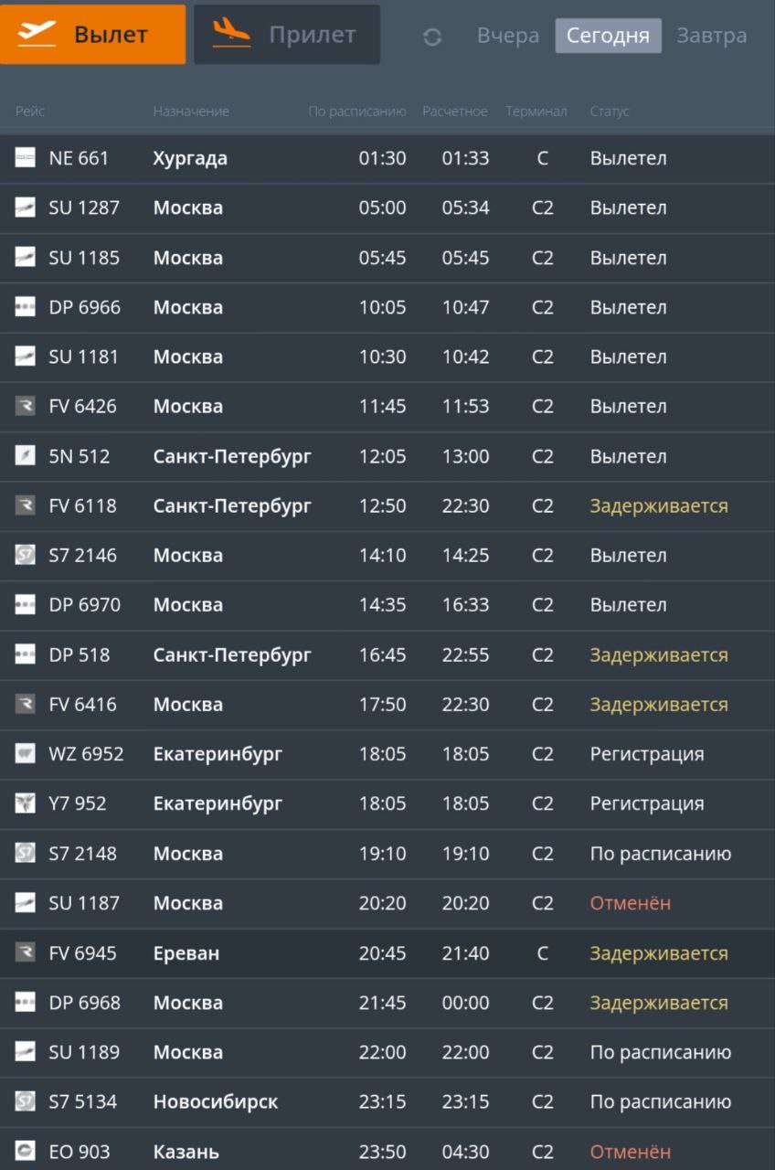
Task: Click the refresh icon next to Вчера
Action: coord(432,37)
